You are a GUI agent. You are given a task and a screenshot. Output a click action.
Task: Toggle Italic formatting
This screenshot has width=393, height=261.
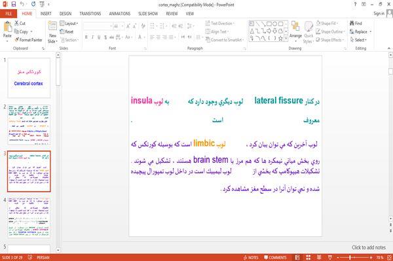[x=92, y=37]
